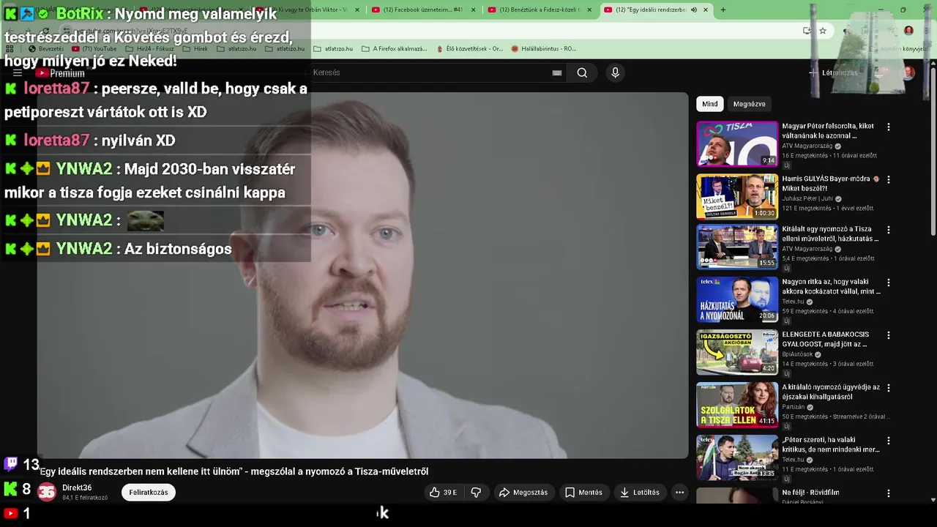The width and height of the screenshot is (937, 527).
Task: Click the install app icon in address bar
Action: [807, 31]
